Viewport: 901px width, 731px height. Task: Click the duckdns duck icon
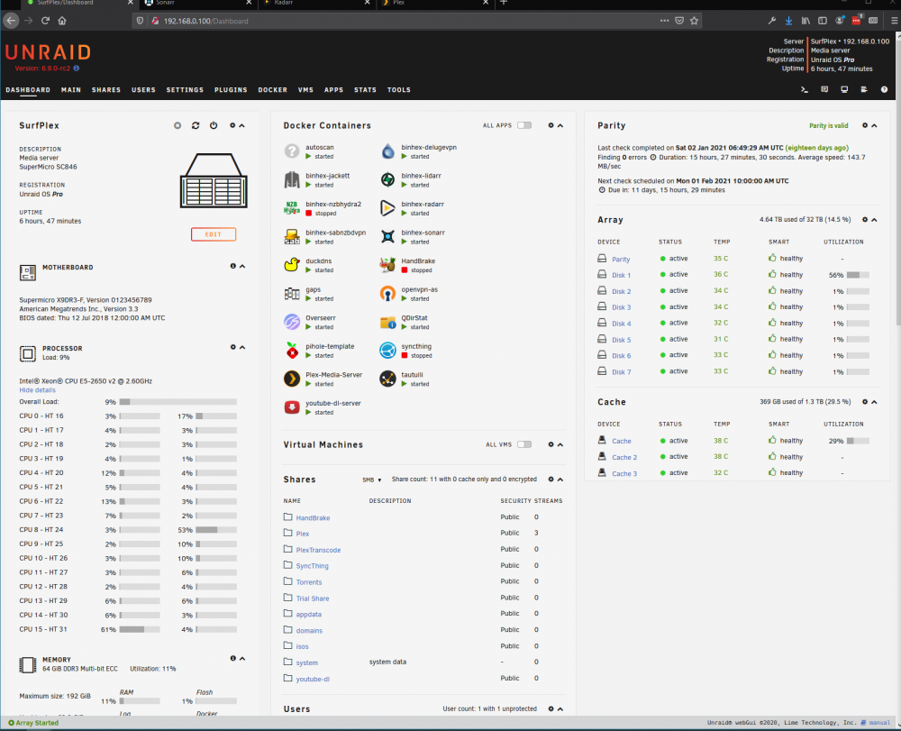coord(292,265)
